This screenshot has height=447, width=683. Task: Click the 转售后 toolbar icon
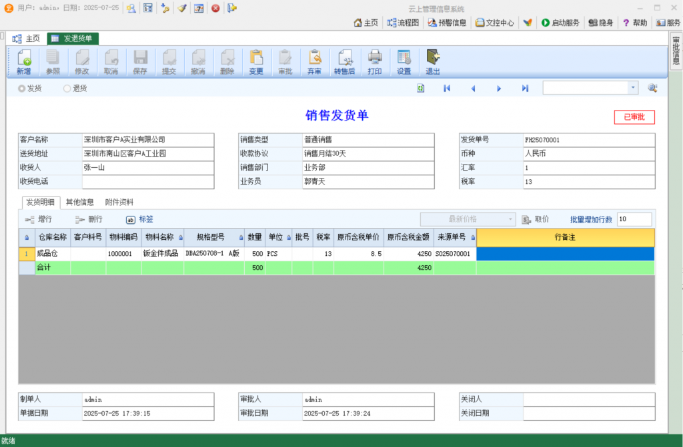pos(344,62)
